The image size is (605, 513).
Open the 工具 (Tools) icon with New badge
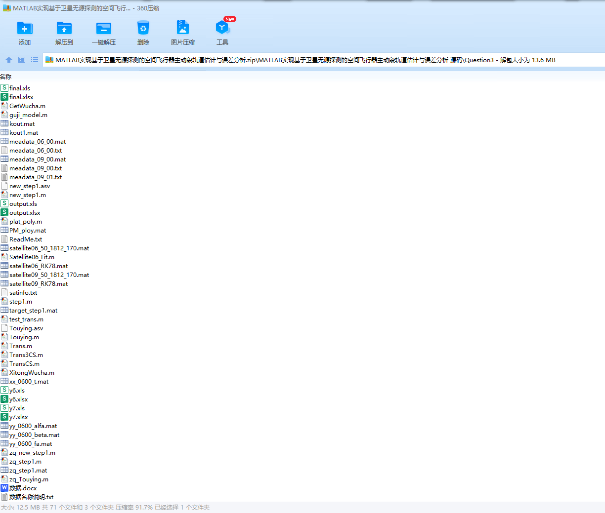tap(222, 28)
